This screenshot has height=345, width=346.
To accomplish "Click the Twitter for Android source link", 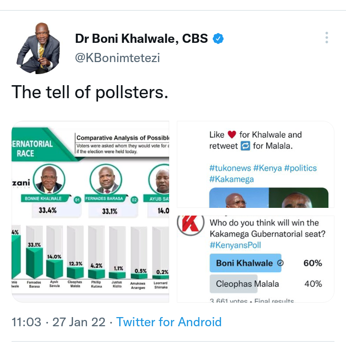I will [x=169, y=322].
